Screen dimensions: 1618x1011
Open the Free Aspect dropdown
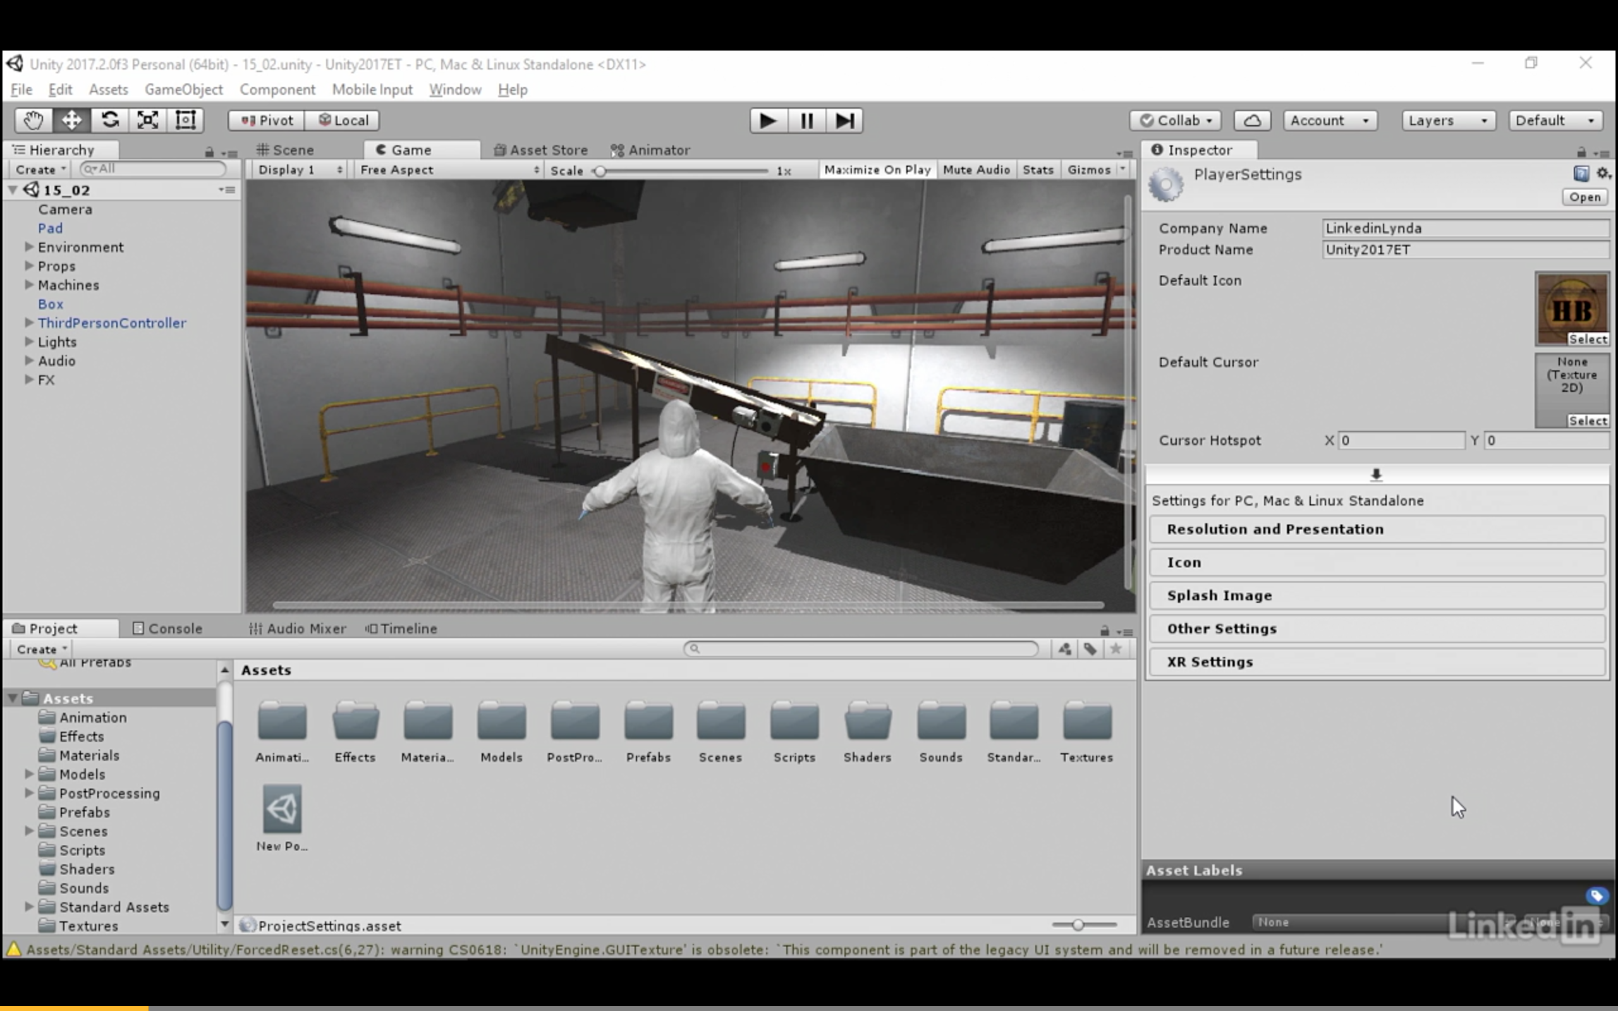click(x=449, y=170)
